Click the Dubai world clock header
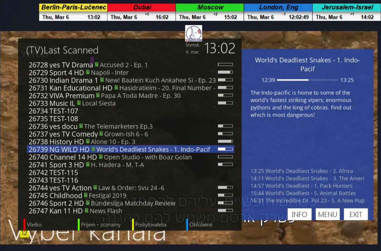 click(141, 7)
